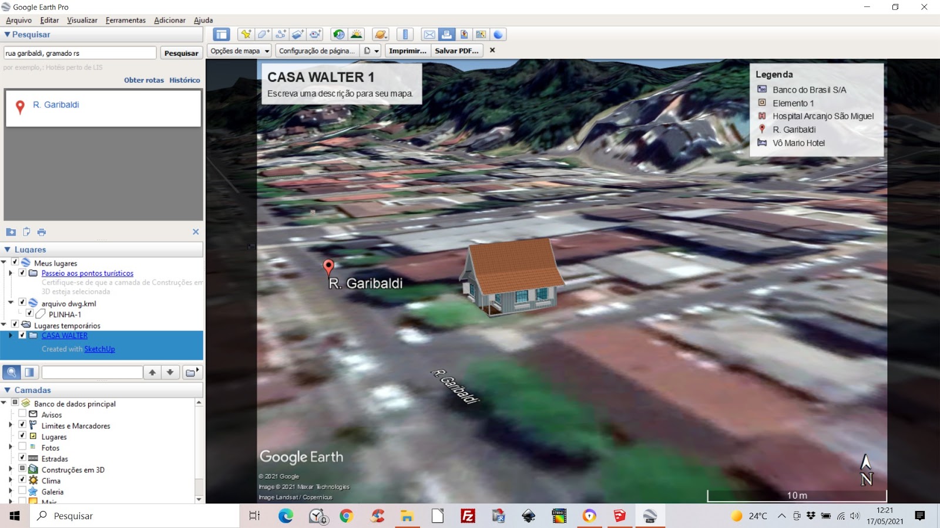The width and height of the screenshot is (940, 528).
Task: Enable the Avisos layer checkbox
Action: coord(22,414)
